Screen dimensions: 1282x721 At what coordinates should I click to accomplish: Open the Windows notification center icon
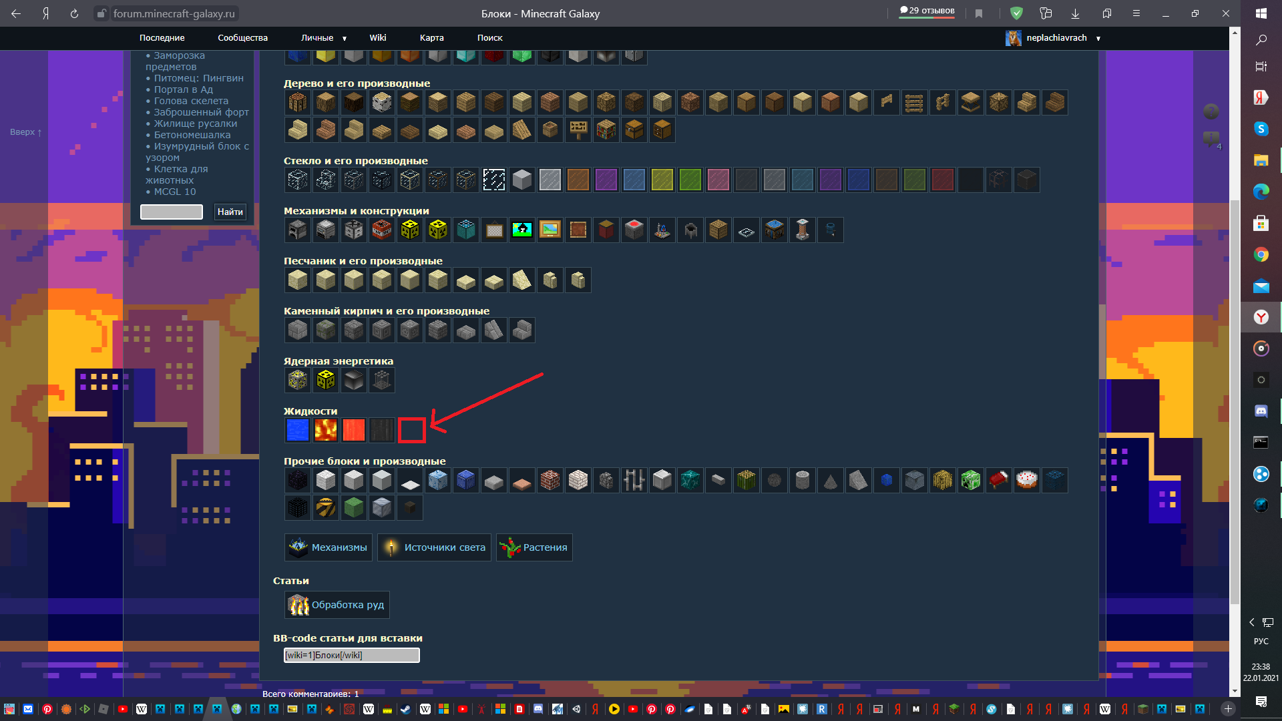pyautogui.click(x=1261, y=701)
